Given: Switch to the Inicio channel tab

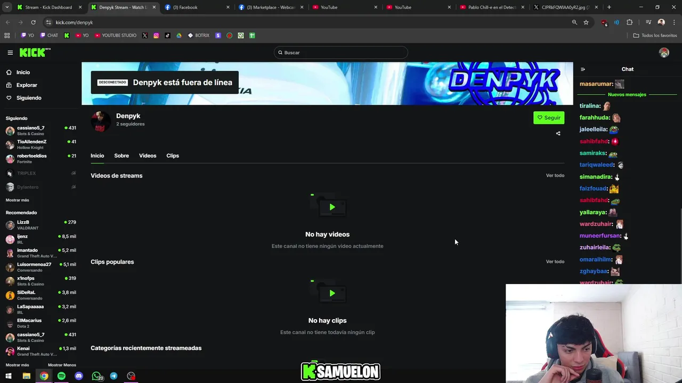Looking at the screenshot, I should [x=97, y=156].
